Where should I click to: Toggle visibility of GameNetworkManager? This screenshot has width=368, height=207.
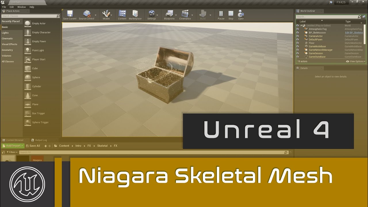(x=298, y=50)
